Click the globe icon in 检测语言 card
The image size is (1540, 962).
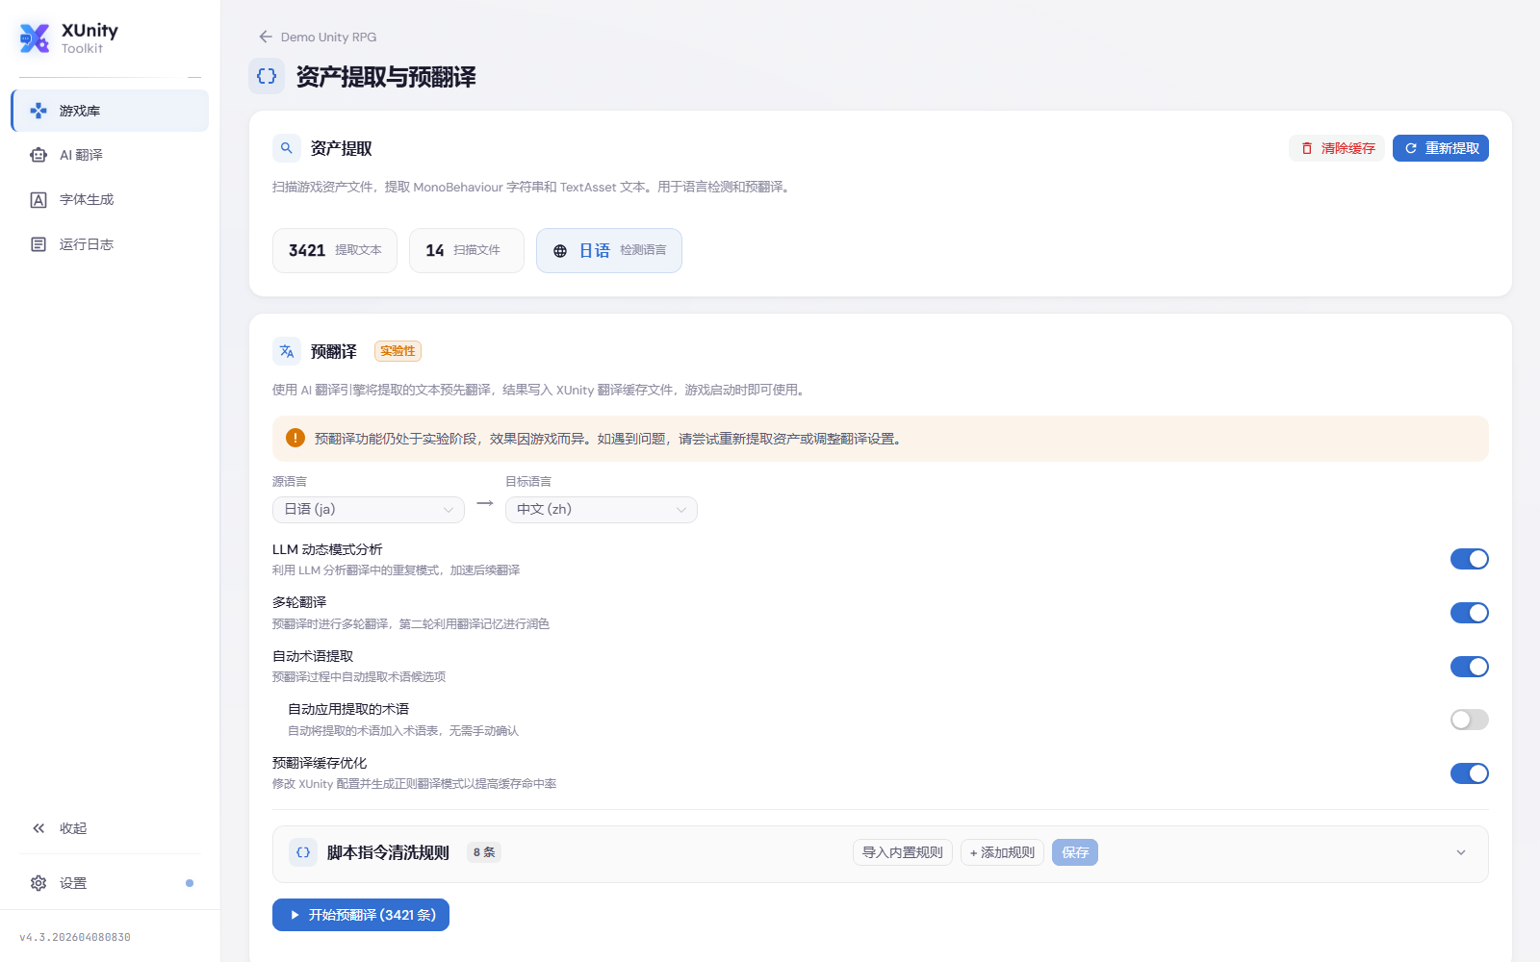click(560, 251)
